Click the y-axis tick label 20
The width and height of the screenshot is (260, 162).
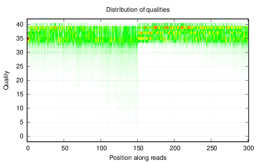20,81
